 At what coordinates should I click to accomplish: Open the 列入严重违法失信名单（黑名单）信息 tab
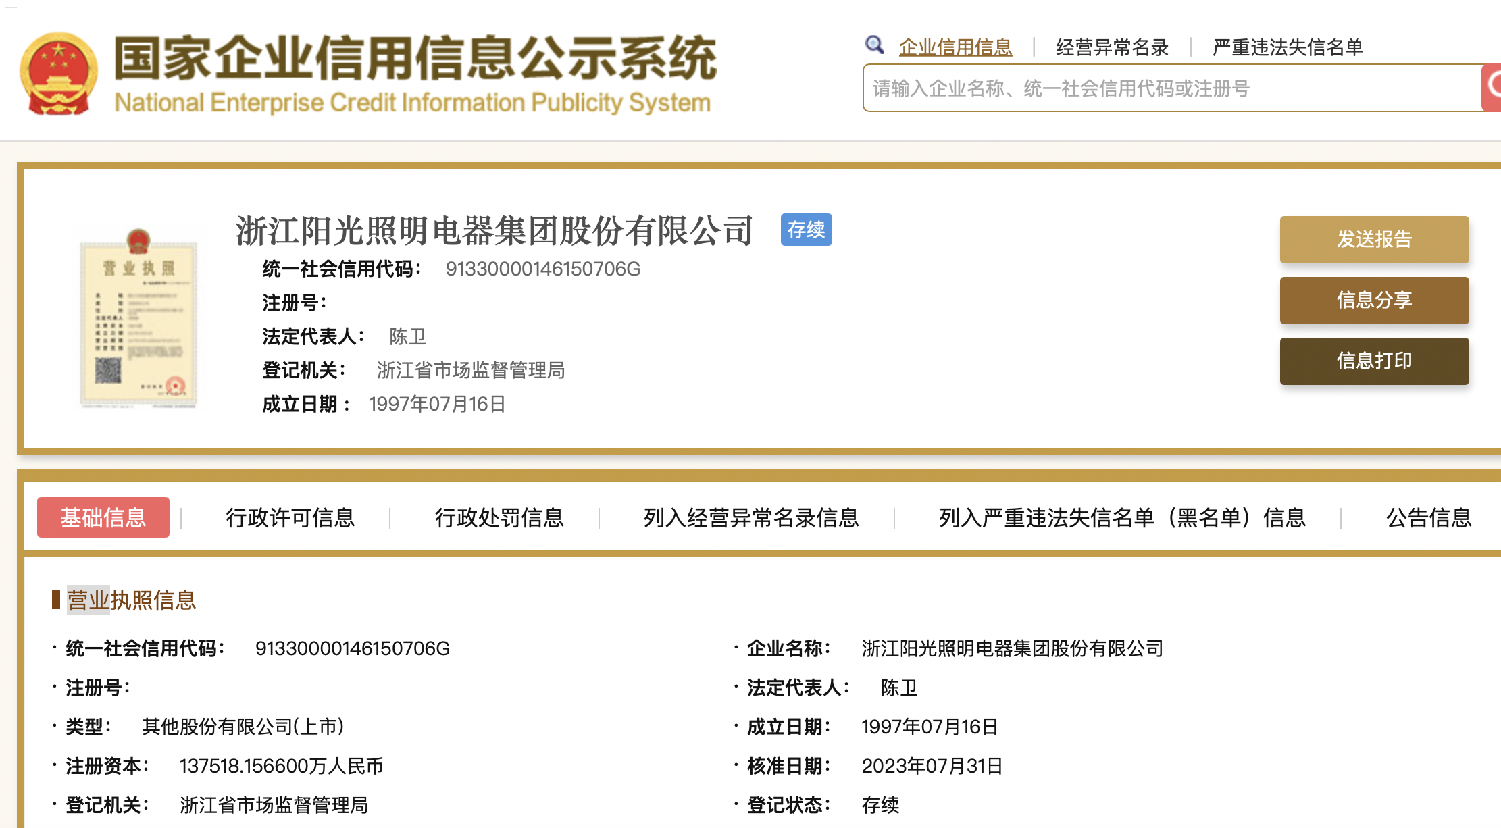point(1121,517)
